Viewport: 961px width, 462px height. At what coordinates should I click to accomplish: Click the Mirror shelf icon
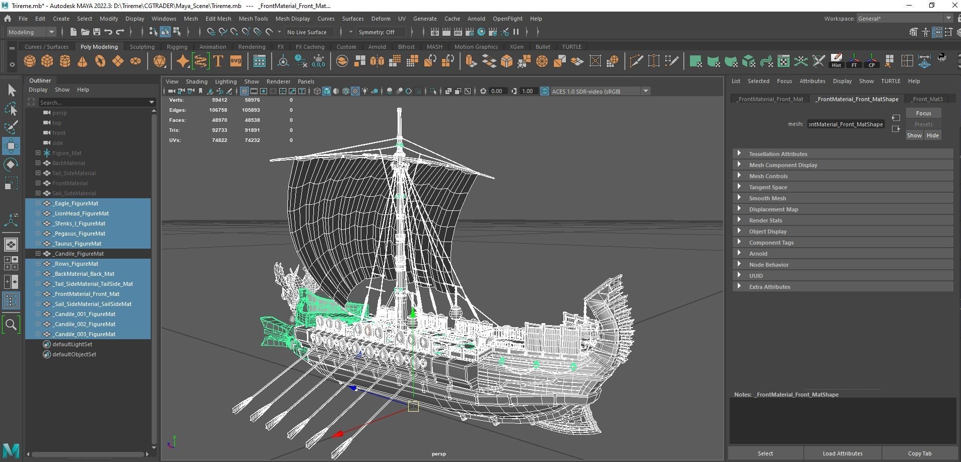click(377, 61)
